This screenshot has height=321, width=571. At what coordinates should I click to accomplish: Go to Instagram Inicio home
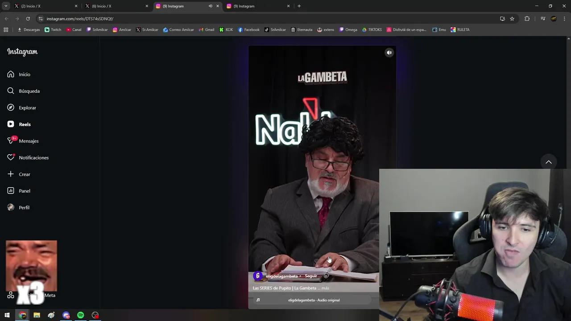tap(19, 74)
